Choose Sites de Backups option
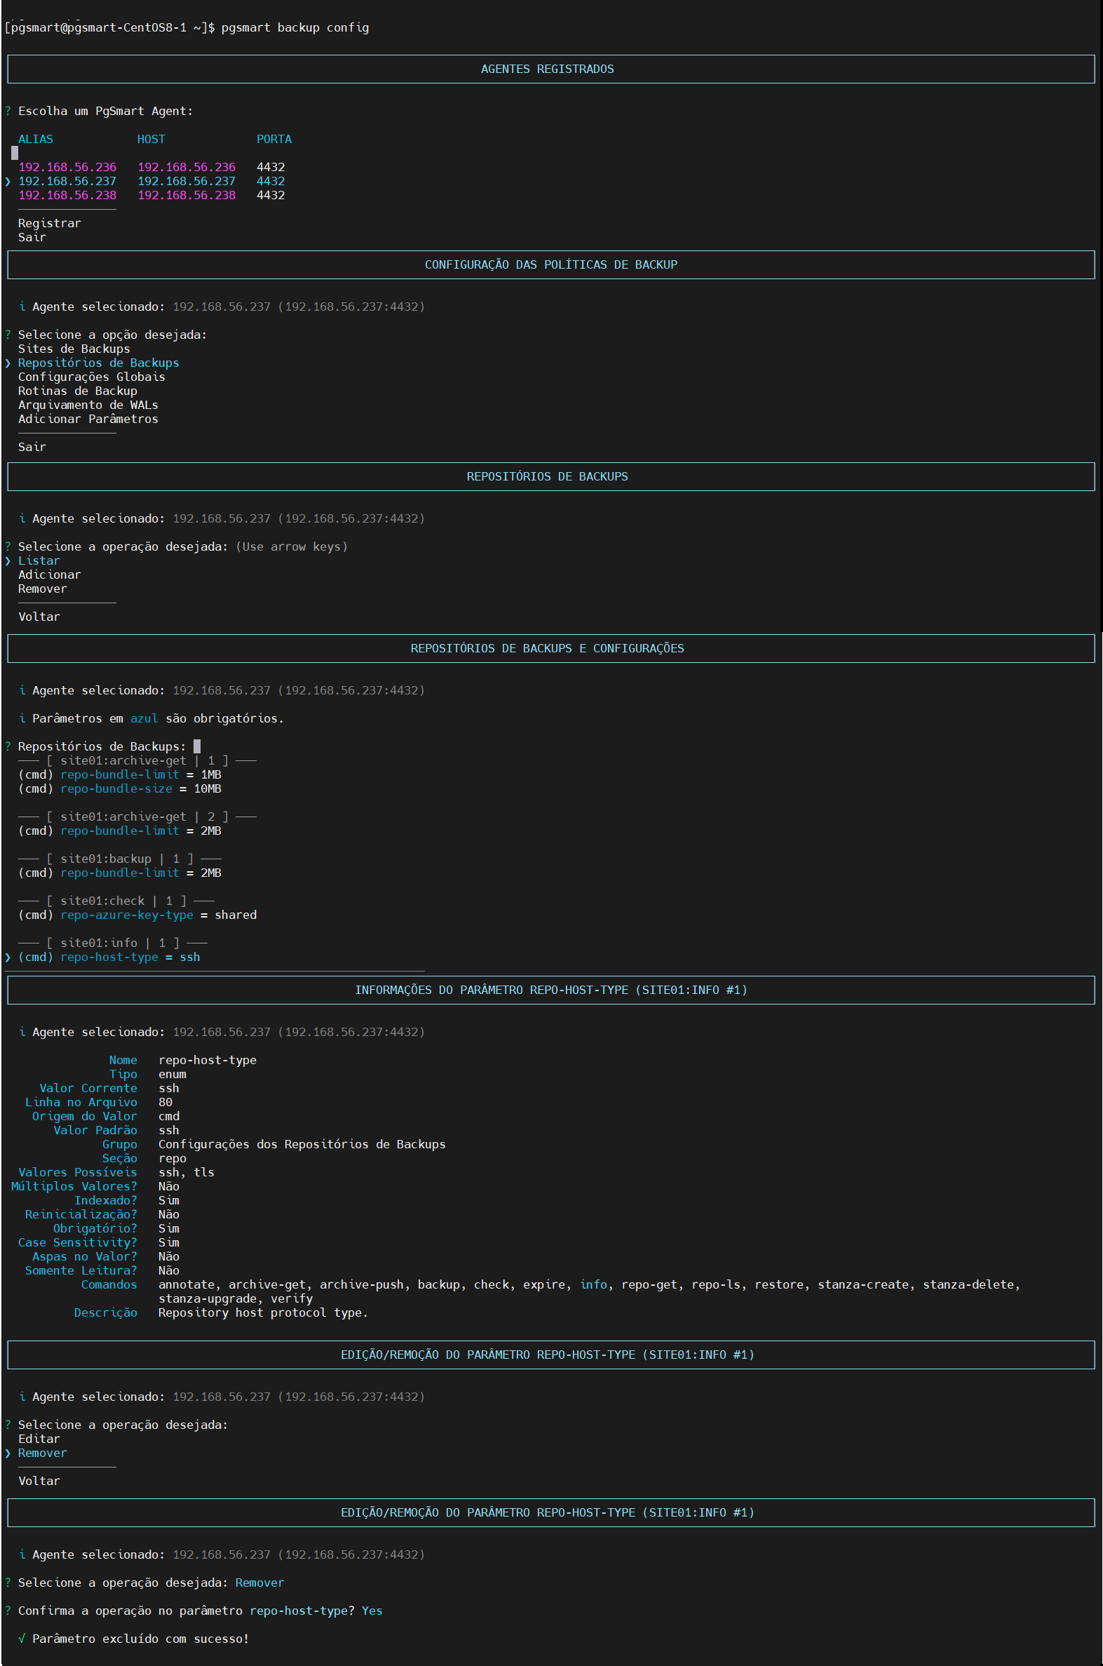 74,349
